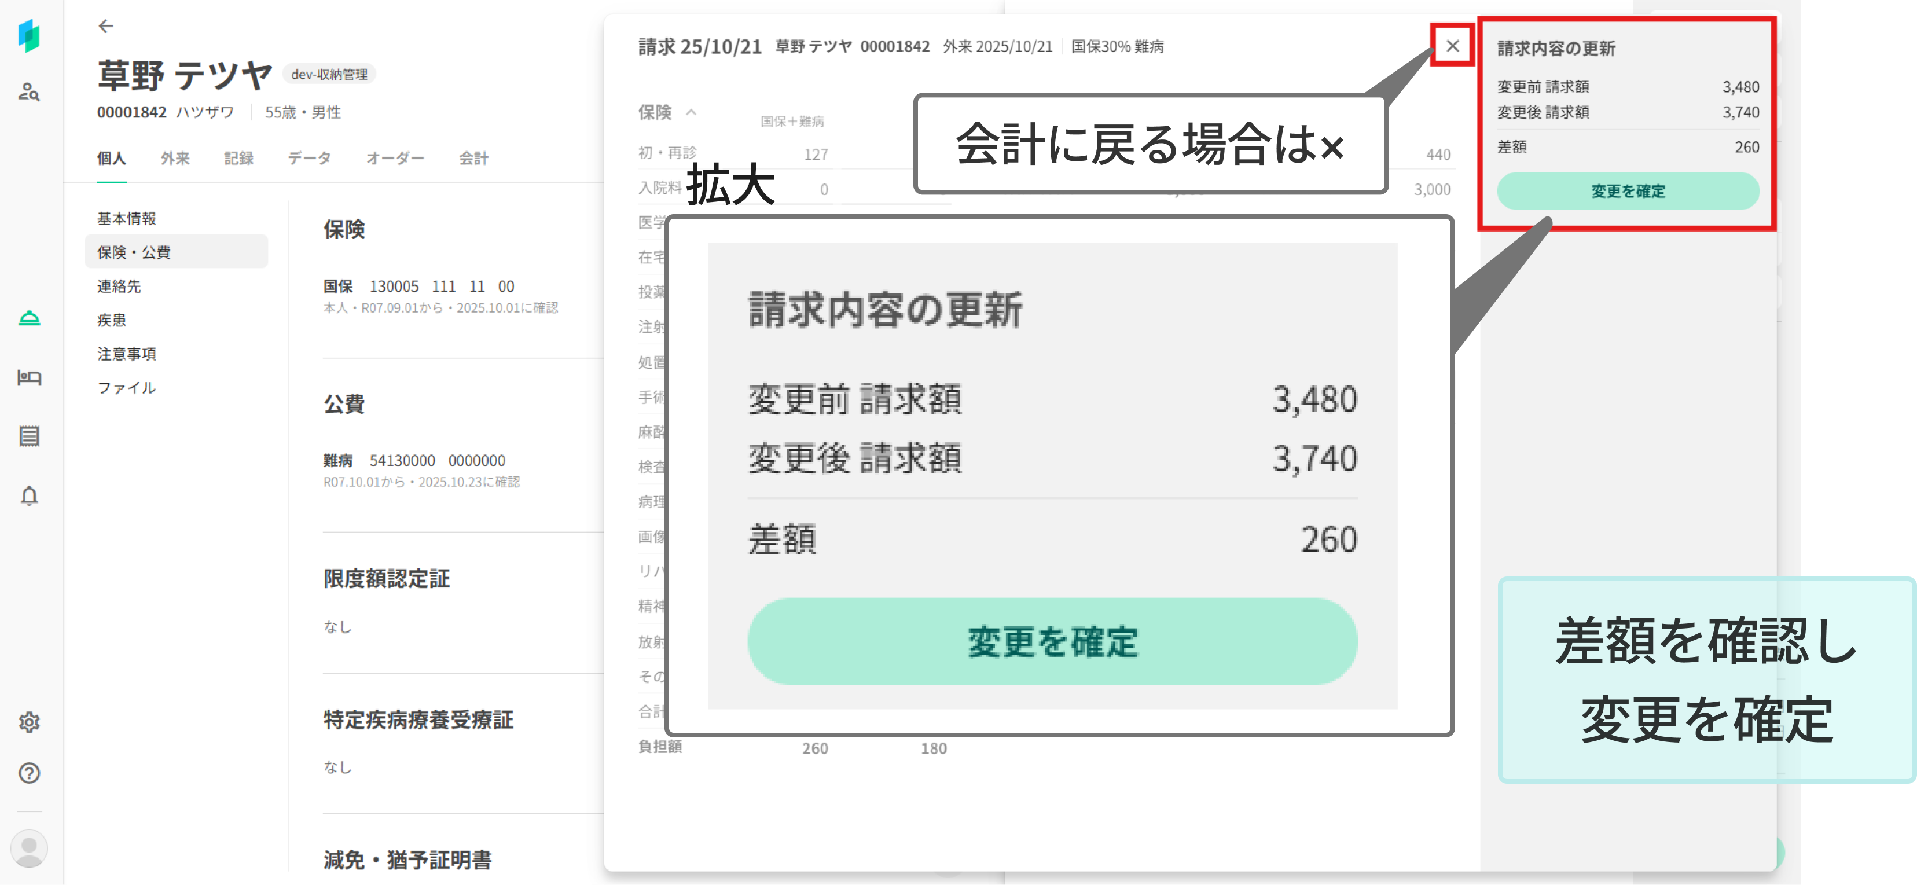Select 連絡先 in the side menu
Screen dimensions: 1917x885
(x=119, y=287)
